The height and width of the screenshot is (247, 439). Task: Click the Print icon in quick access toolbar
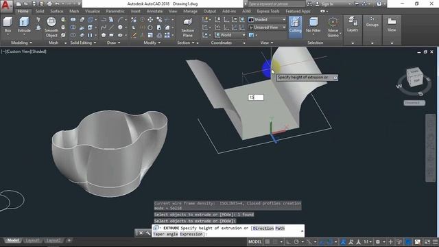[49, 4]
